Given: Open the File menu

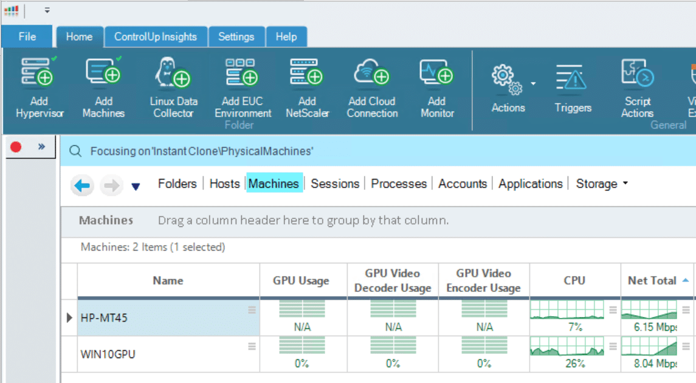Looking at the screenshot, I should click(x=27, y=37).
